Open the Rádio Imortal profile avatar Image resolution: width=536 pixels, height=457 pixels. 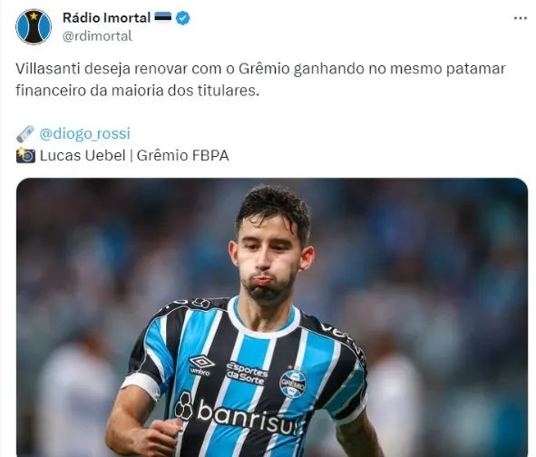point(34,27)
